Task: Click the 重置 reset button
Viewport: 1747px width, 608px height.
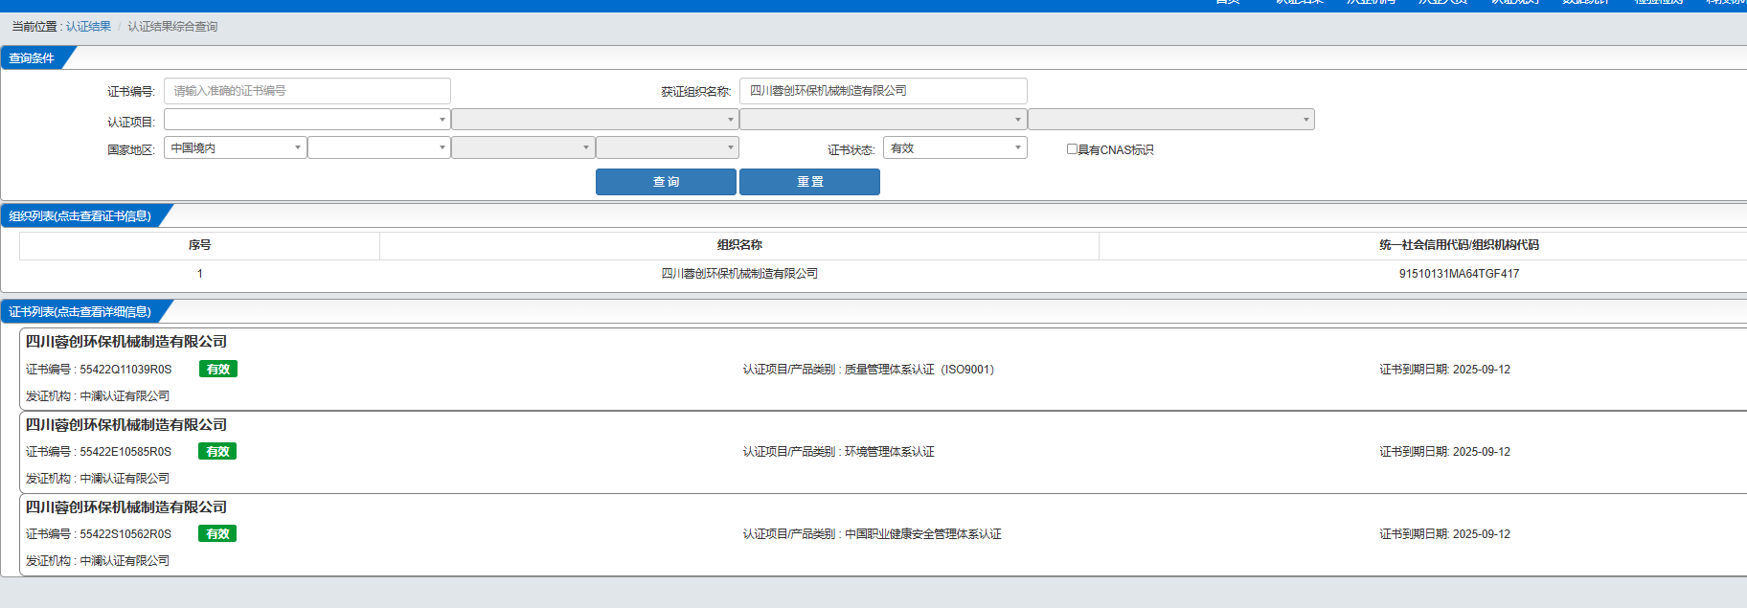Action: (x=809, y=182)
